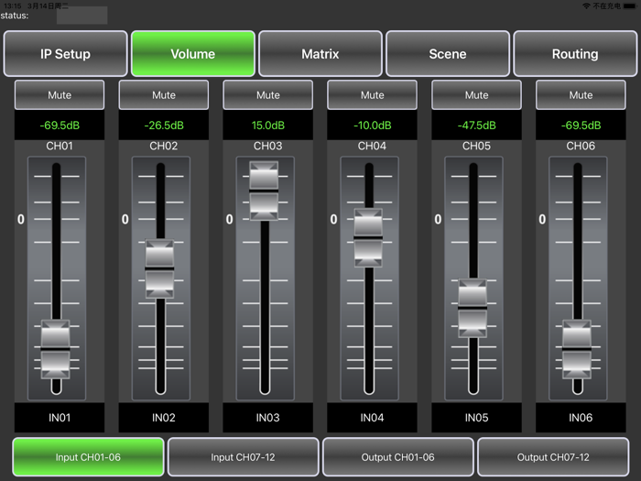Show Input CH07-12 channel bank
Screen dimensions: 641x481
pos(244,457)
